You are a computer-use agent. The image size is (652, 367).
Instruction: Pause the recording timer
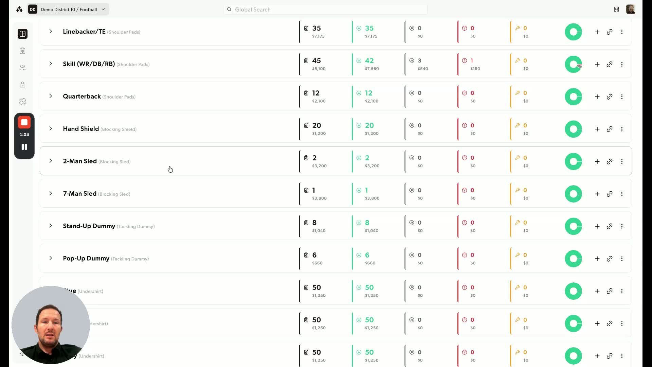24,147
